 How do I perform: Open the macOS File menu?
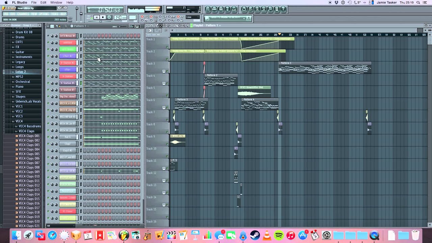click(34, 2)
